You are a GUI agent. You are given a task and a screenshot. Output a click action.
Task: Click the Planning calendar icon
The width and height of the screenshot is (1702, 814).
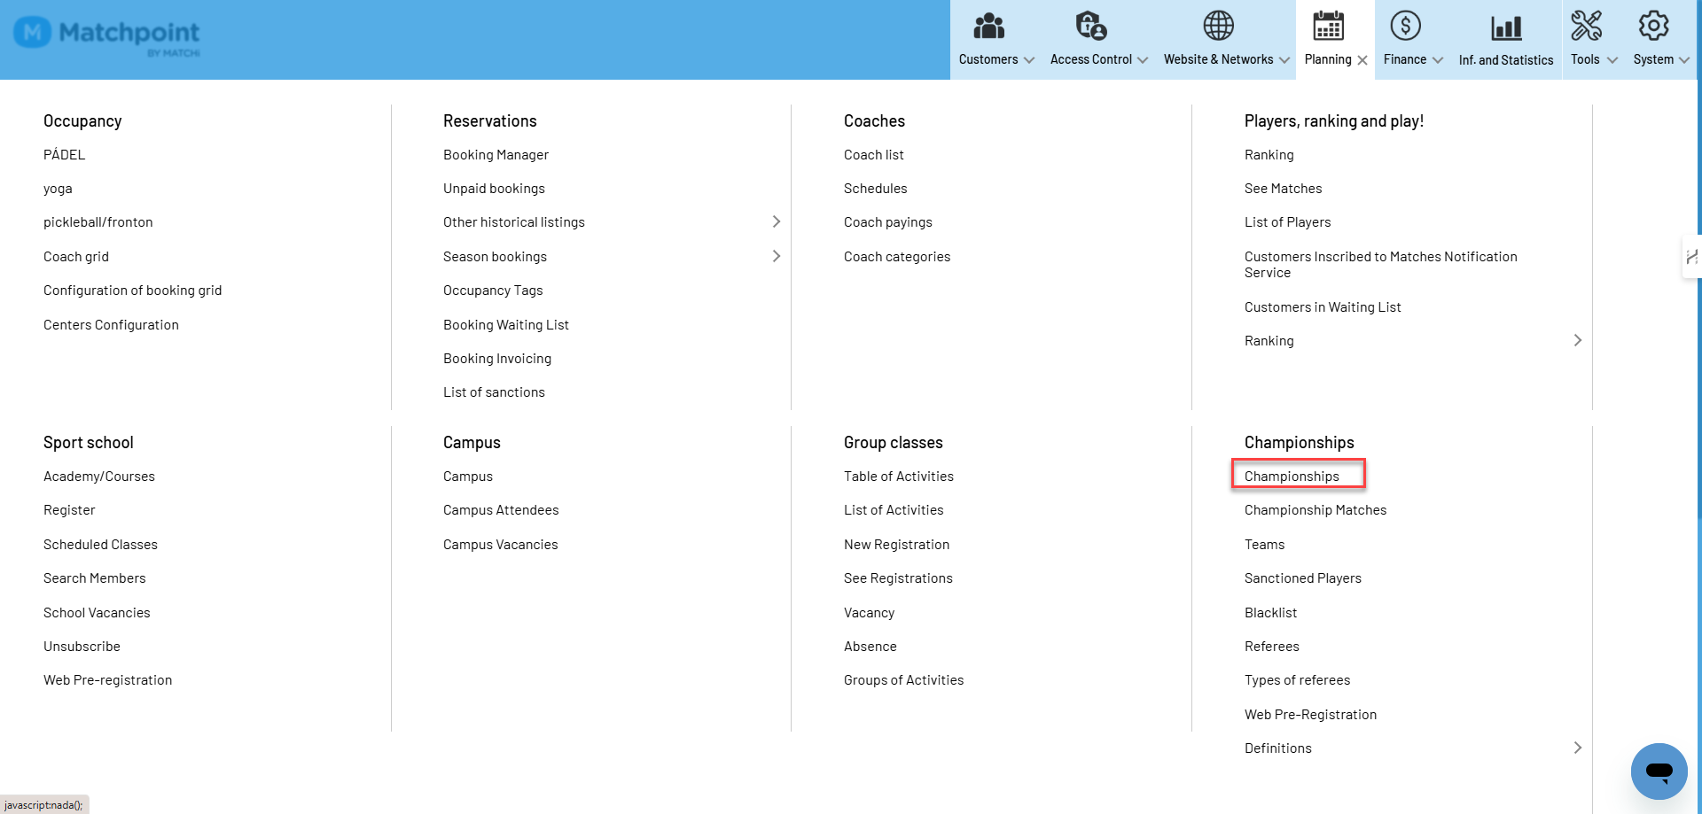[x=1328, y=26]
